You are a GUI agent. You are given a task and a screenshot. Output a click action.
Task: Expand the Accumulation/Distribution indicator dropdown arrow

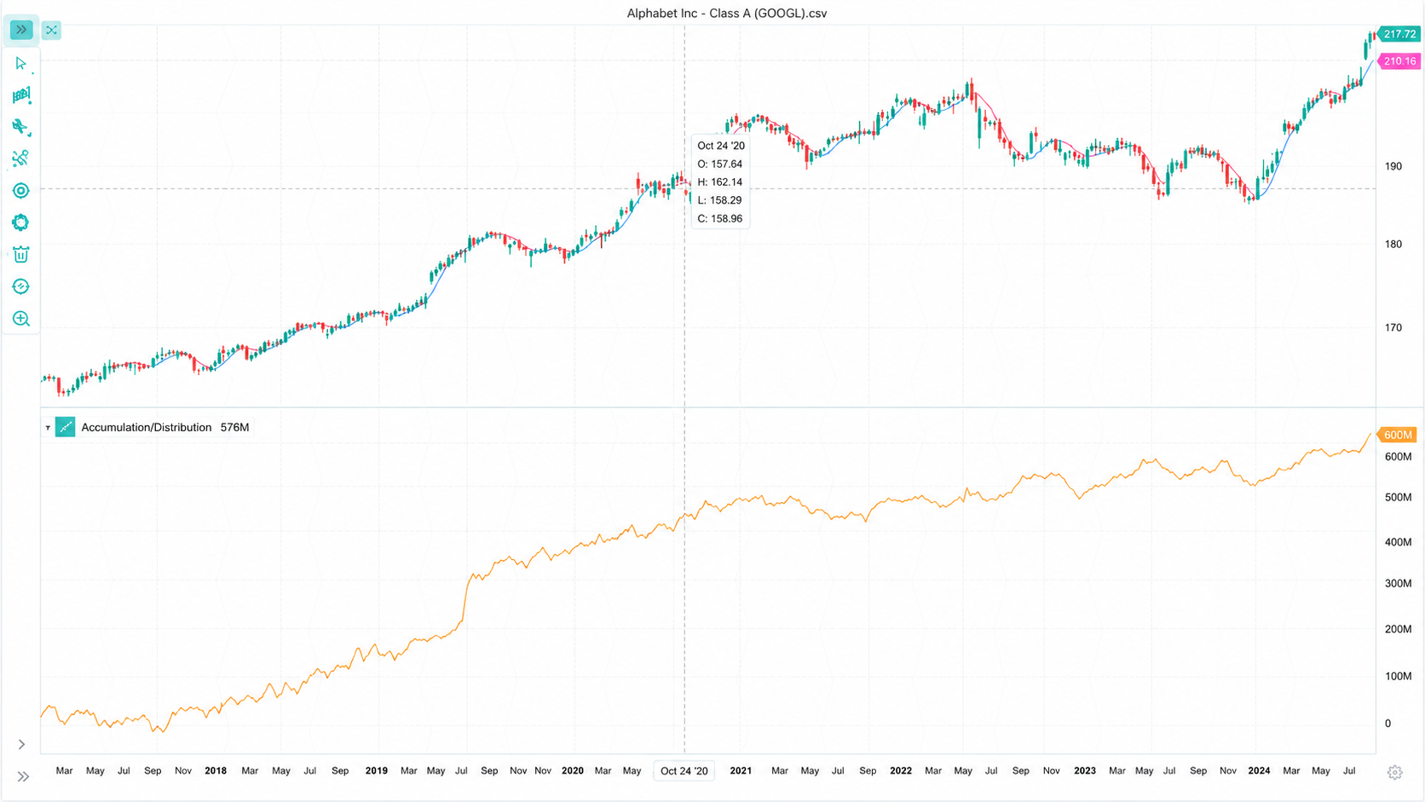point(48,428)
